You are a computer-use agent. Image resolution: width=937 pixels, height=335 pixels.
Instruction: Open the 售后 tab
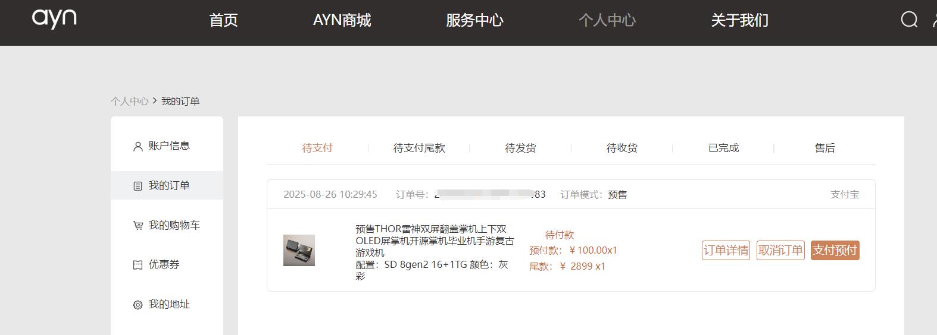825,148
